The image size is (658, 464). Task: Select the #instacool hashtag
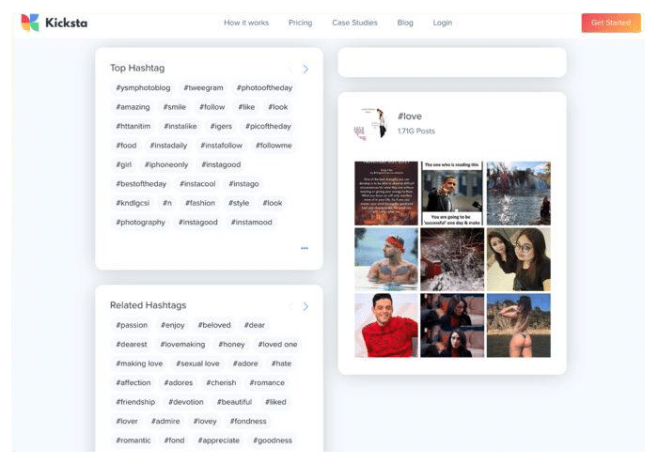pyautogui.click(x=197, y=184)
